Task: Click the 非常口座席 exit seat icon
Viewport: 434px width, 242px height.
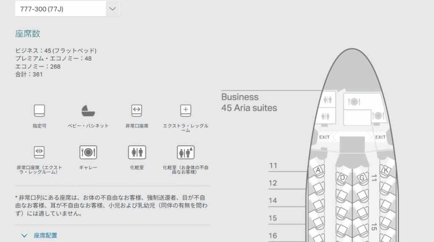Action: point(136,111)
